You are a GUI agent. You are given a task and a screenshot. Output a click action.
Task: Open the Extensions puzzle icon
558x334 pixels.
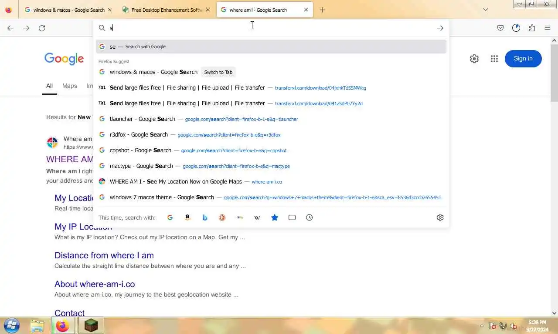532,28
